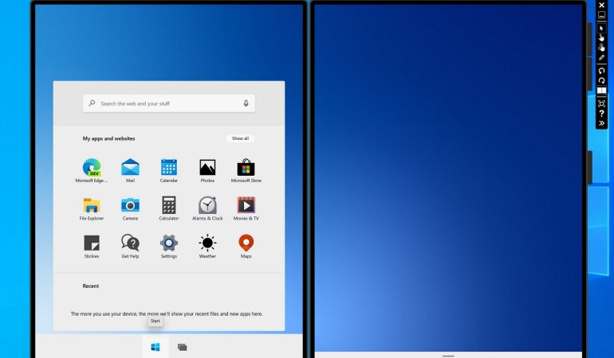The image size is (614, 358).
Task: Open the Stickies app
Action: point(92,246)
